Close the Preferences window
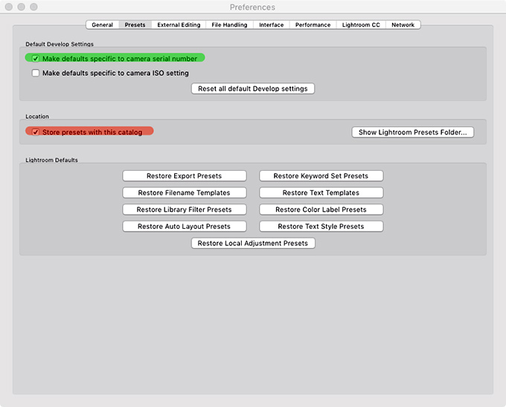The width and height of the screenshot is (506, 407). point(9,7)
